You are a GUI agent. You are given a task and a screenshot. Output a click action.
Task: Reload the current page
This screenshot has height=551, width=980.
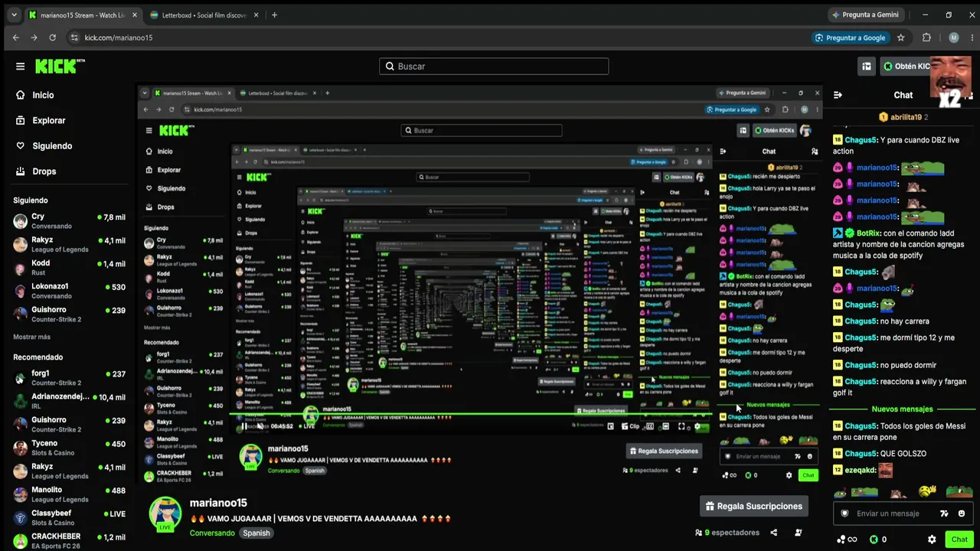click(x=52, y=37)
